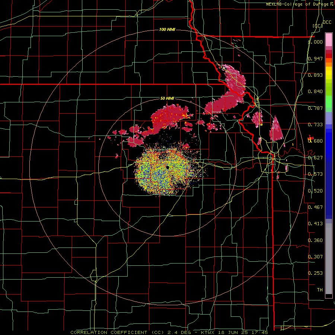Pick the gray segment of the color bar
The width and height of the screenshot is (335, 335).
(329, 259)
